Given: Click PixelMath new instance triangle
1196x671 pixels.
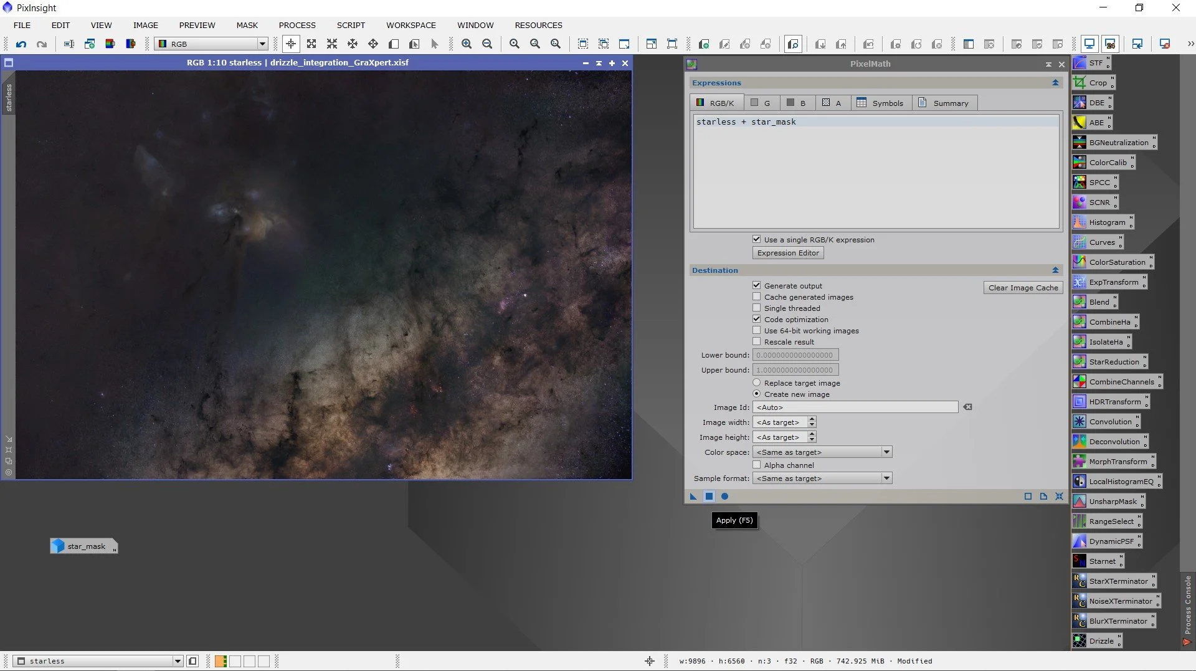Looking at the screenshot, I should pos(693,497).
